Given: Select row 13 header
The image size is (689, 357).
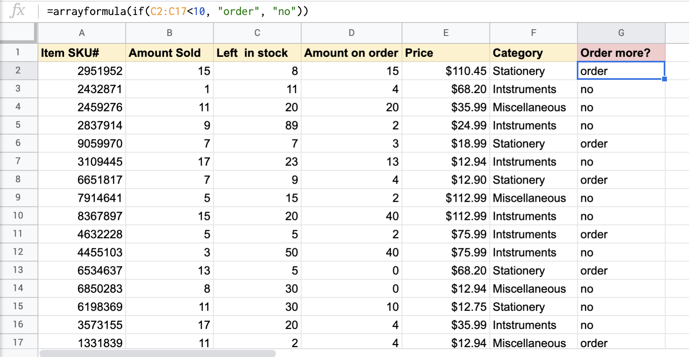Looking at the screenshot, I should tap(18, 271).
